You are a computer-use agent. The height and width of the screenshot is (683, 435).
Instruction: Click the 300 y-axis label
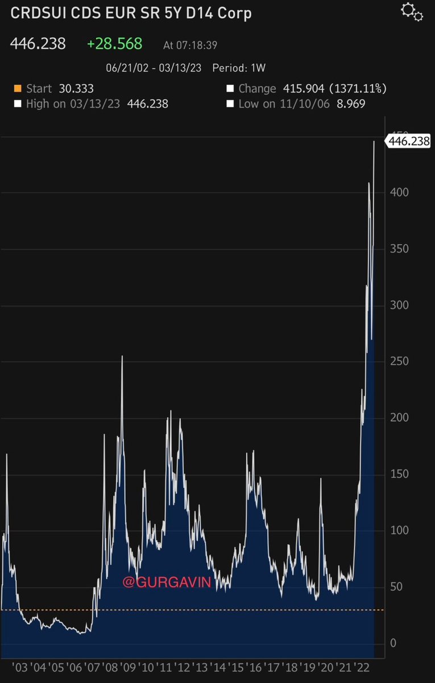click(399, 306)
